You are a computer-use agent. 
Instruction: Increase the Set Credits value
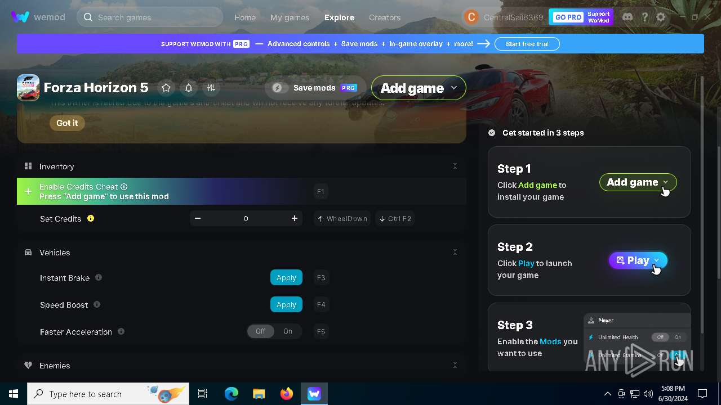point(295,218)
